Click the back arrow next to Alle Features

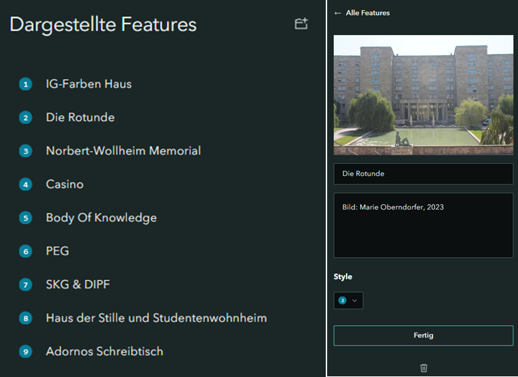coord(338,13)
